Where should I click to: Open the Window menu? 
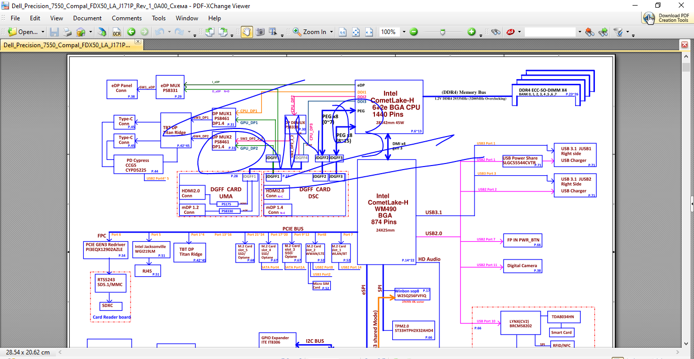tap(187, 18)
